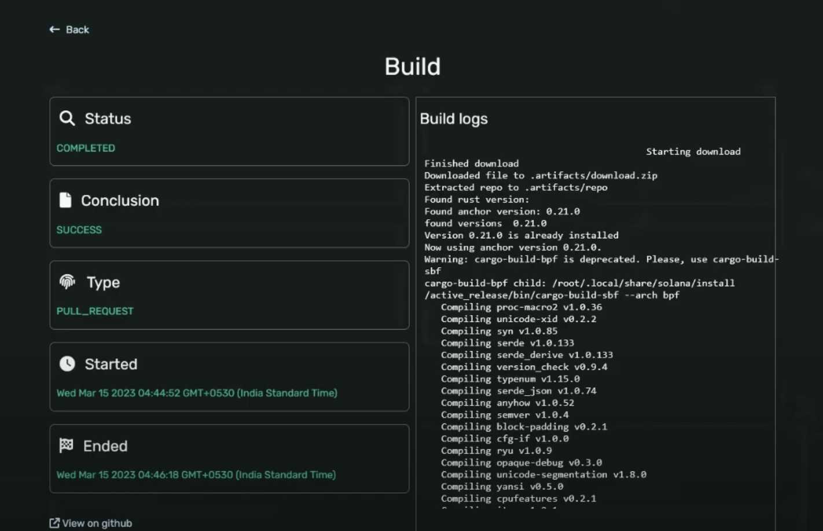Screen dimensions: 823x531
Task: Click 'Compiling typenum v1.15.0' log line
Action: 510,379
